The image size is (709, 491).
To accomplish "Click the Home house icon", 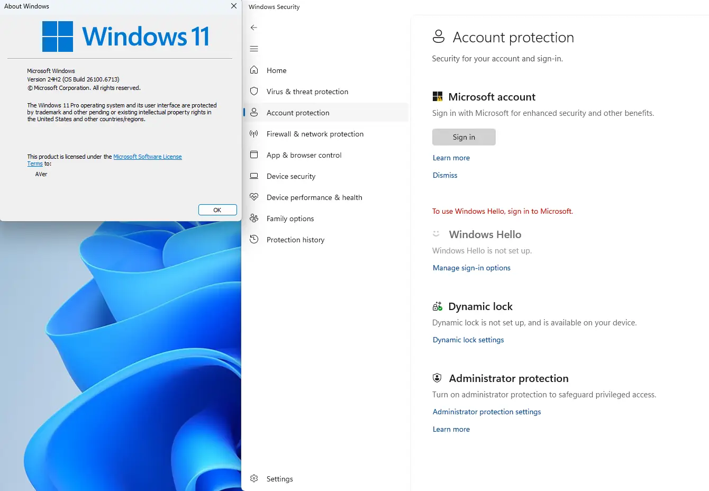I will click(254, 70).
